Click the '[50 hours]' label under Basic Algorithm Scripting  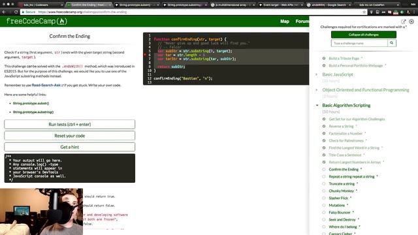[x=331, y=112]
